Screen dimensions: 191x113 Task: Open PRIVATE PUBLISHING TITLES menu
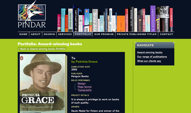coord(137,34)
